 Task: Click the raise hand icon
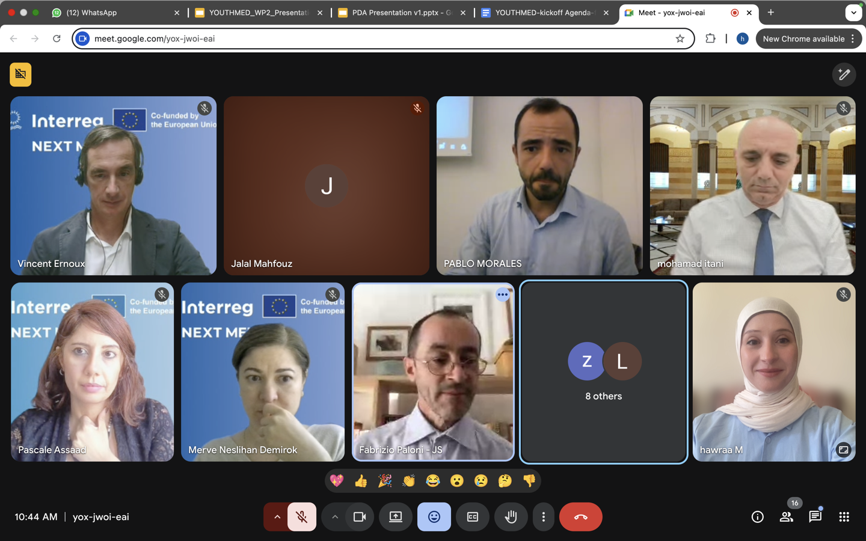[x=511, y=517]
